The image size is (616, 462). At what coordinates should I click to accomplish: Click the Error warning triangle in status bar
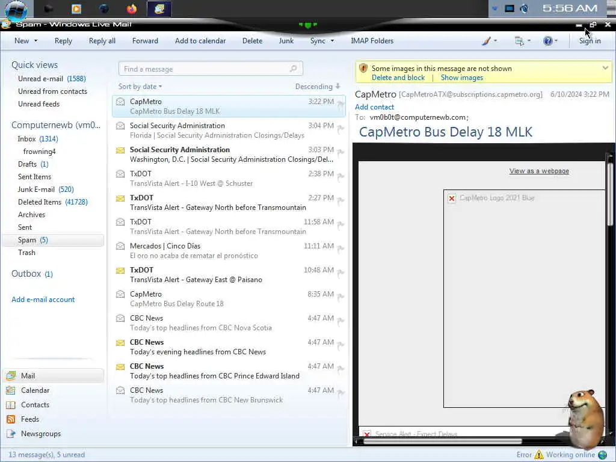[x=539, y=455]
